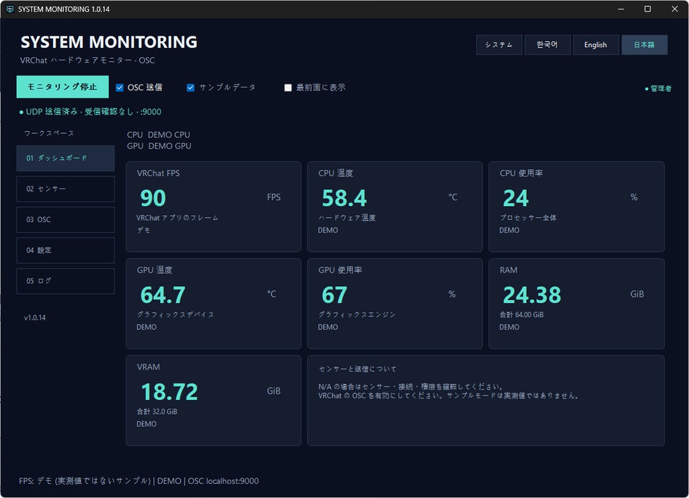Click the SYSTEM MONITORING header title
This screenshot has height=498, width=689.
(x=109, y=42)
